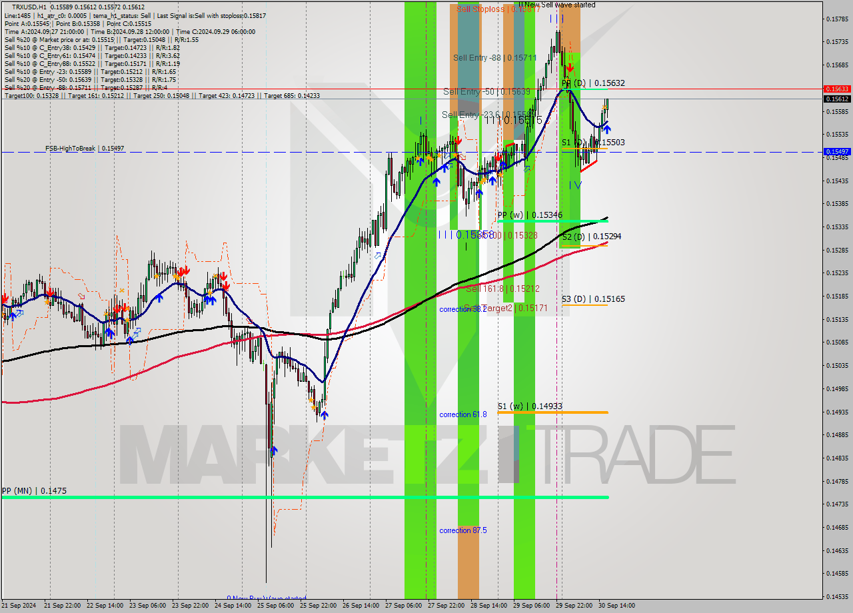Select the 'correction 61.8' label
Screen dimensions: 853x613
coord(463,414)
